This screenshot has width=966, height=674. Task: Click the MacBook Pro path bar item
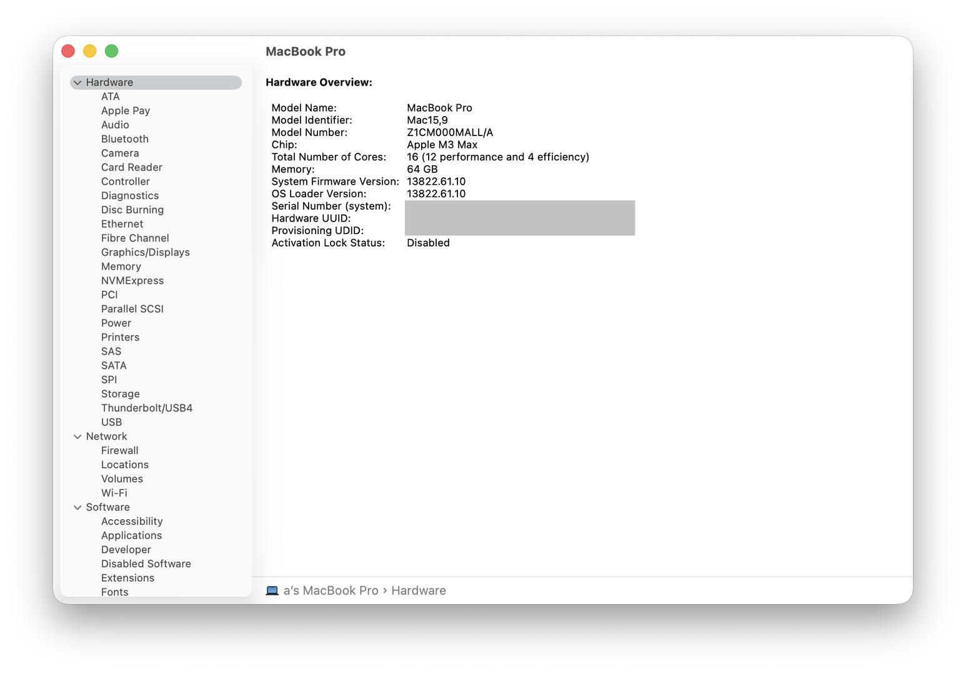[x=331, y=590]
